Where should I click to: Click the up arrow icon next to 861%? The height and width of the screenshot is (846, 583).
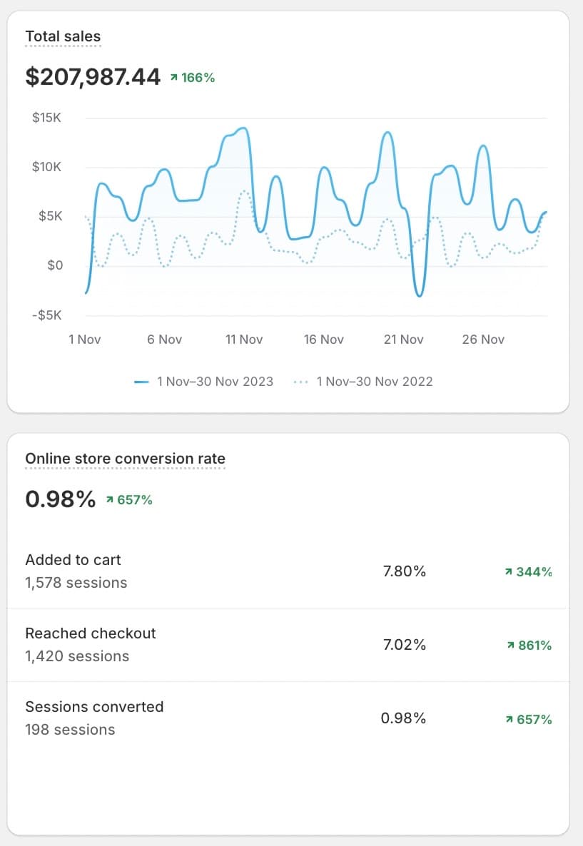tap(511, 646)
